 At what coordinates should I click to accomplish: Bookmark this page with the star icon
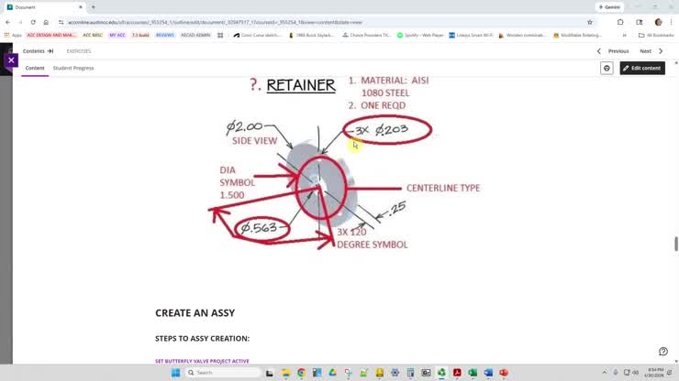click(x=589, y=22)
